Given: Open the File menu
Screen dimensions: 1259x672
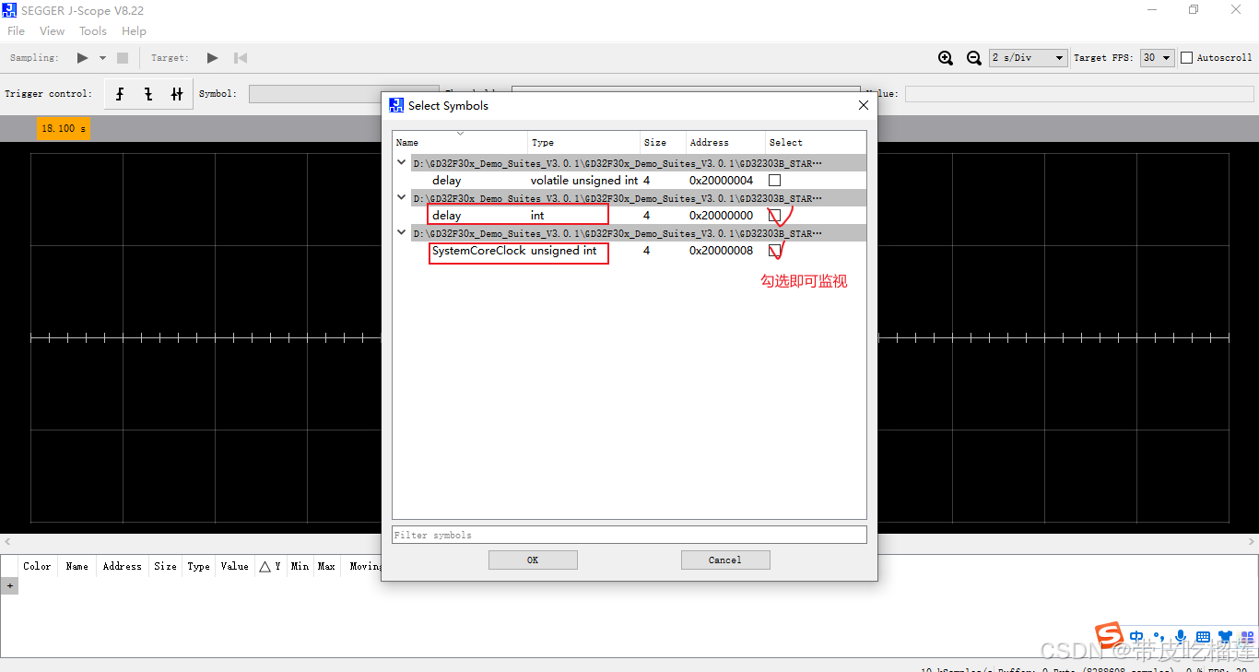Looking at the screenshot, I should 17,31.
